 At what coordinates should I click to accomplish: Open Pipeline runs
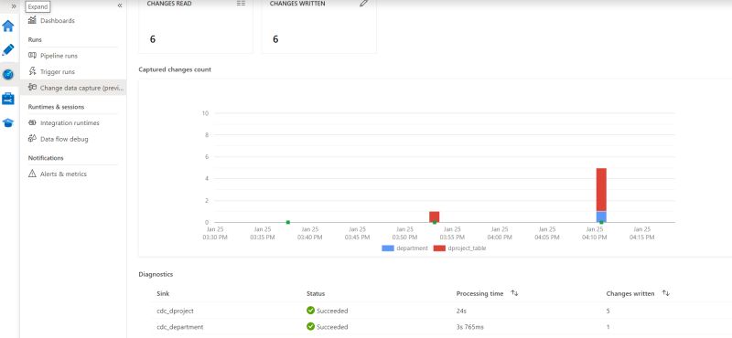pyautogui.click(x=59, y=56)
